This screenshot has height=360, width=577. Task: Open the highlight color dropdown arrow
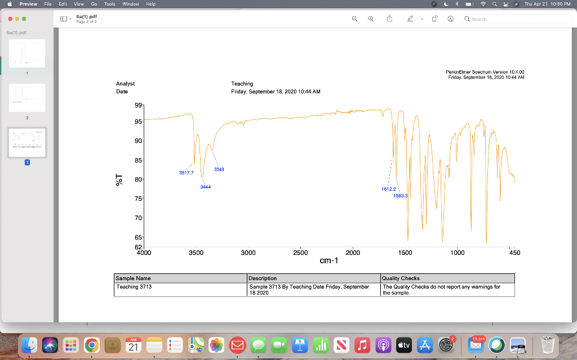pos(422,19)
